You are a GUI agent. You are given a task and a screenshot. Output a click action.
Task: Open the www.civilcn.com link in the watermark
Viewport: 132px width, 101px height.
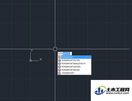[x=117, y=93]
